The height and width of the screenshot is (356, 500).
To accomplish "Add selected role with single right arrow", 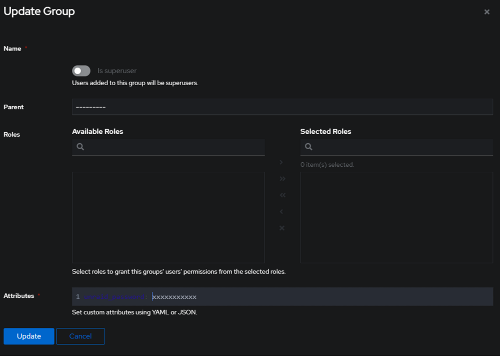I will 281,162.
